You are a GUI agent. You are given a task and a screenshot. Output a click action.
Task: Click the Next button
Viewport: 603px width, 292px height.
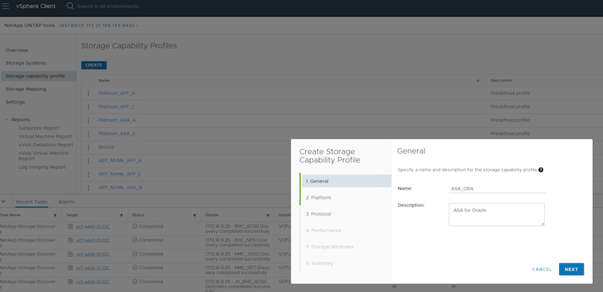click(571, 269)
